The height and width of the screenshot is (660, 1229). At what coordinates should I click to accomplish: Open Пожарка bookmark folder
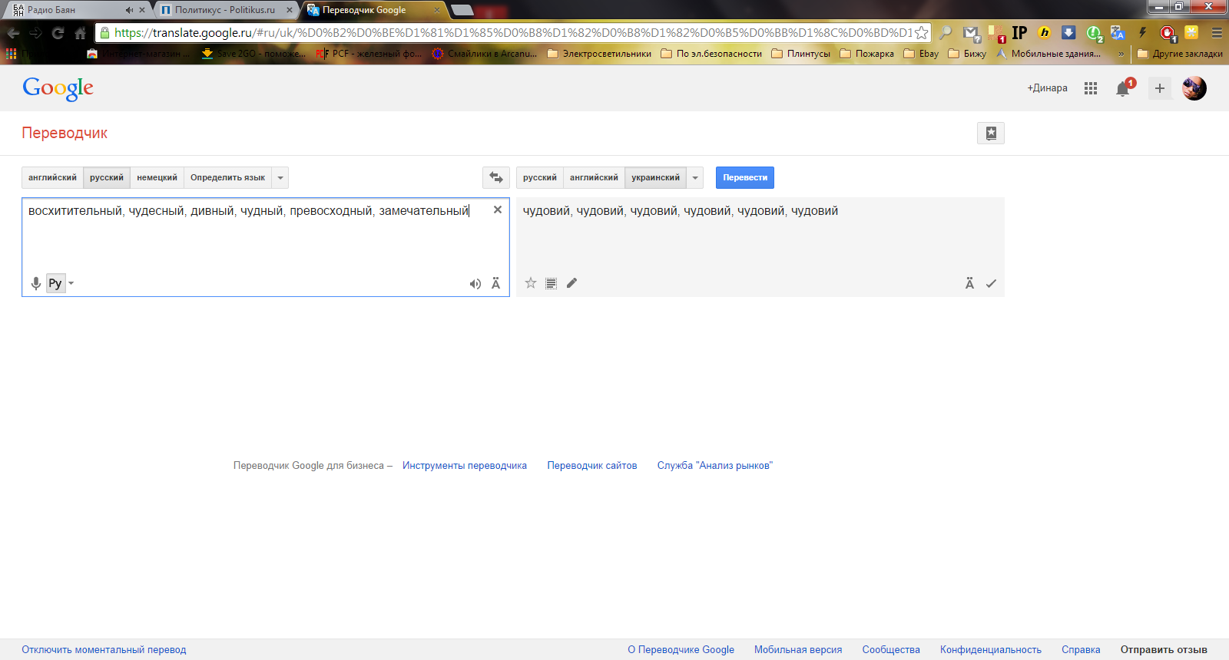click(867, 54)
